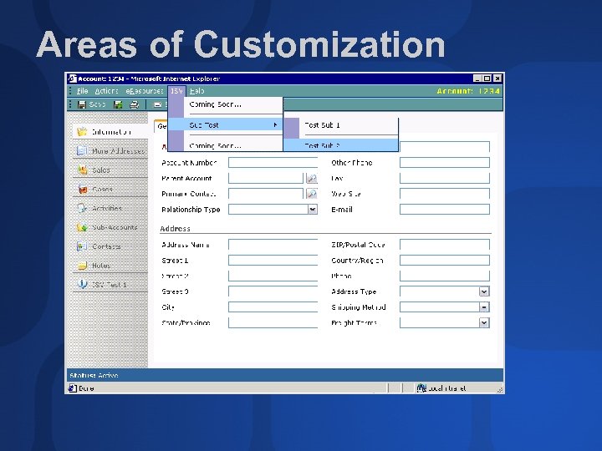Screen dimensions: 602x451
Task: Click the E-mail input field
Action: click(x=445, y=210)
